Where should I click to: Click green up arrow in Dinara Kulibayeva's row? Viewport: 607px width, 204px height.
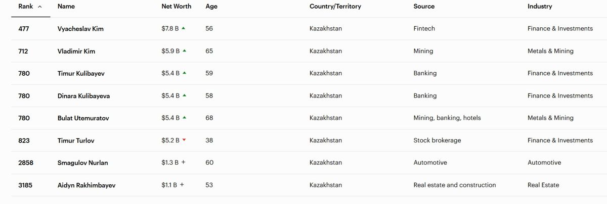coord(185,95)
